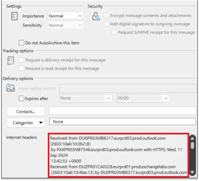The image size is (199, 181).
Task: Click the Internet headers scrollbar thumb
Action: 192,145
